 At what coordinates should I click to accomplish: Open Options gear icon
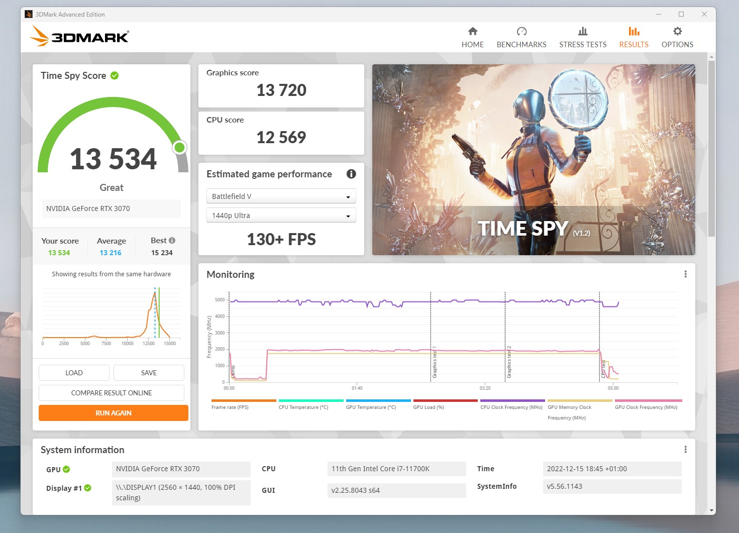(x=677, y=32)
